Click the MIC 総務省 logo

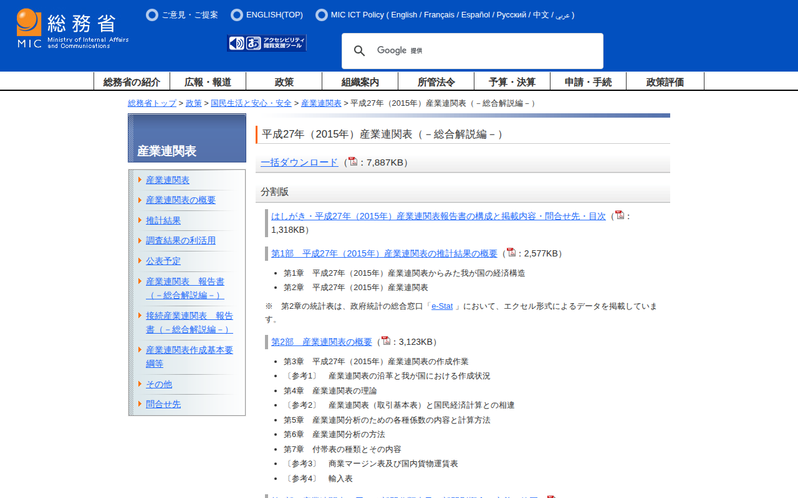click(x=72, y=29)
